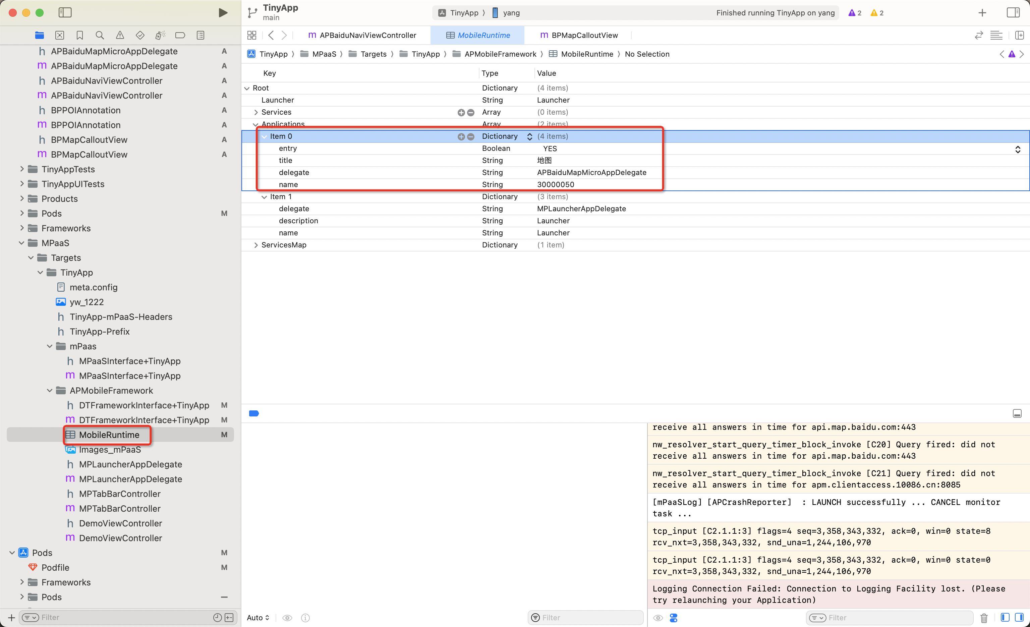Expand the TinyAppTests folder
This screenshot has height=627, width=1030.
22,169
